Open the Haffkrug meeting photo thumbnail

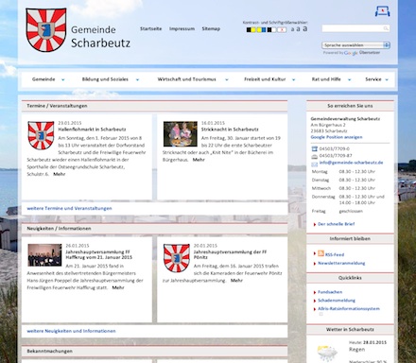pyautogui.click(x=44, y=255)
